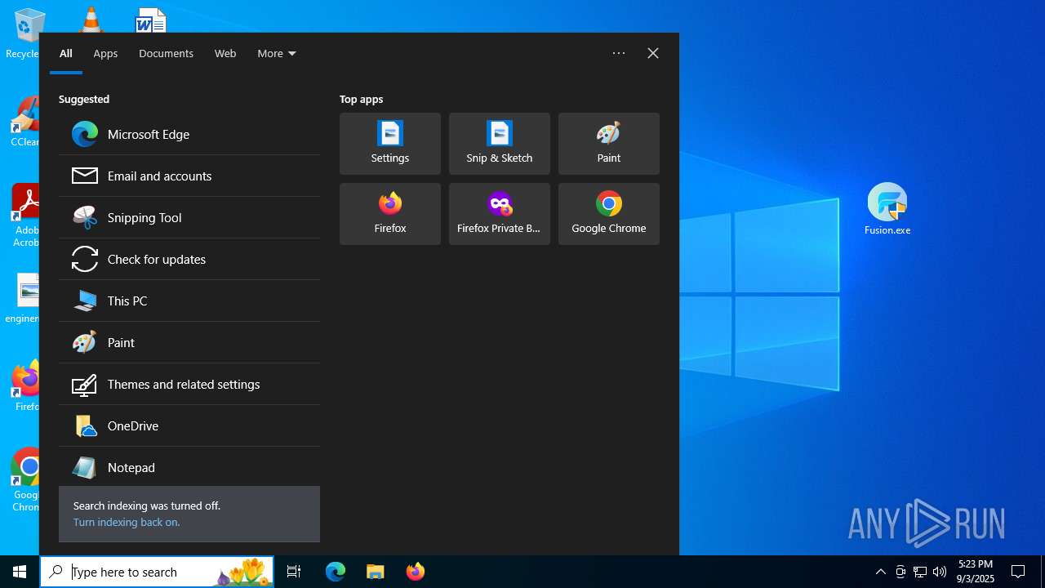
Task: Click the meet now tray icon
Action: click(x=900, y=572)
